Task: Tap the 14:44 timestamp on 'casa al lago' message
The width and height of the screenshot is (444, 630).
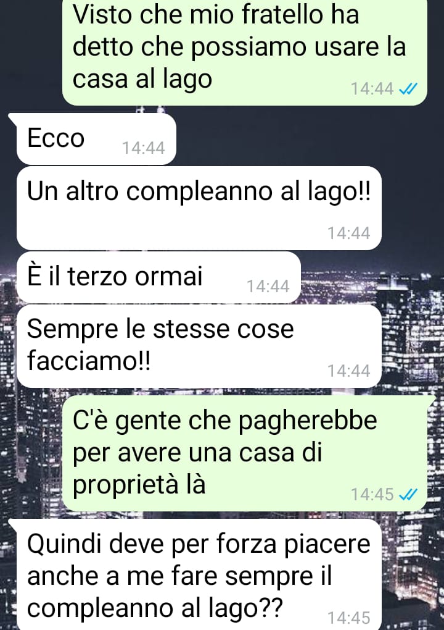Action: click(x=372, y=89)
